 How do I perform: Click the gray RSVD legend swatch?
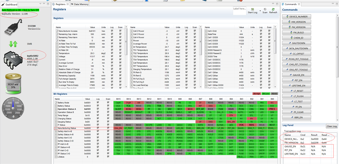point(275,94)
